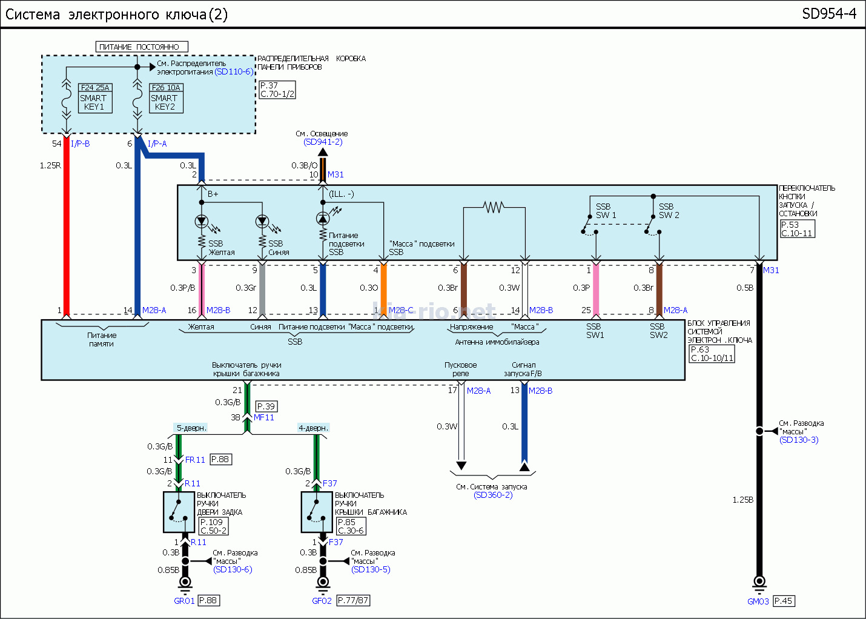Click 'Выключатель ручки крышки багажника' text in module
The width and height of the screenshot is (866, 619).
246,369
